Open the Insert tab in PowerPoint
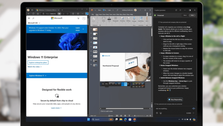 (x=100, y=14)
